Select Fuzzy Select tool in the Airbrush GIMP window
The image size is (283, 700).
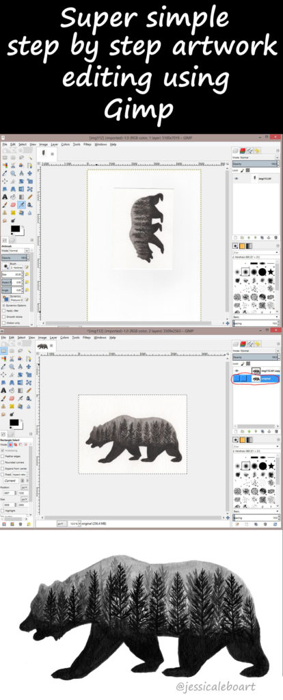point(30,158)
